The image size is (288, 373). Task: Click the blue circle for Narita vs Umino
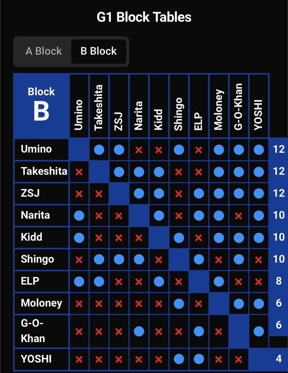pos(79,216)
